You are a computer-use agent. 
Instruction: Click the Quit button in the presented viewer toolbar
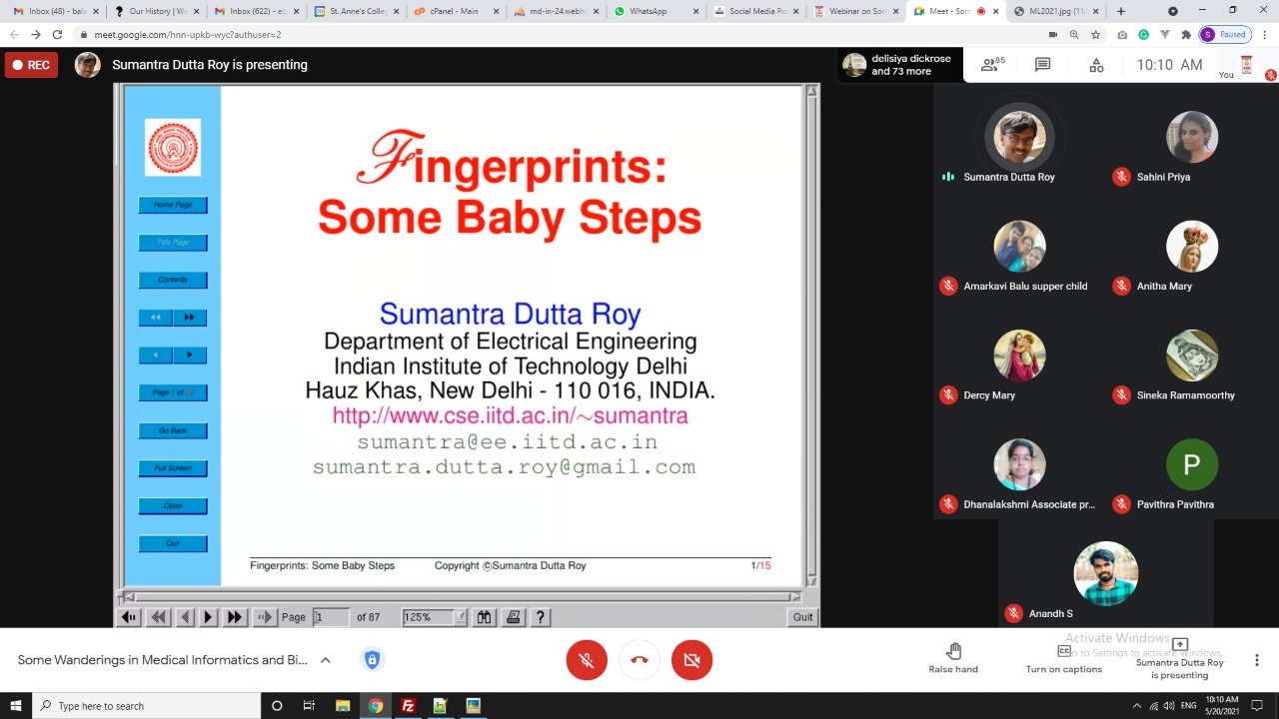click(x=802, y=617)
